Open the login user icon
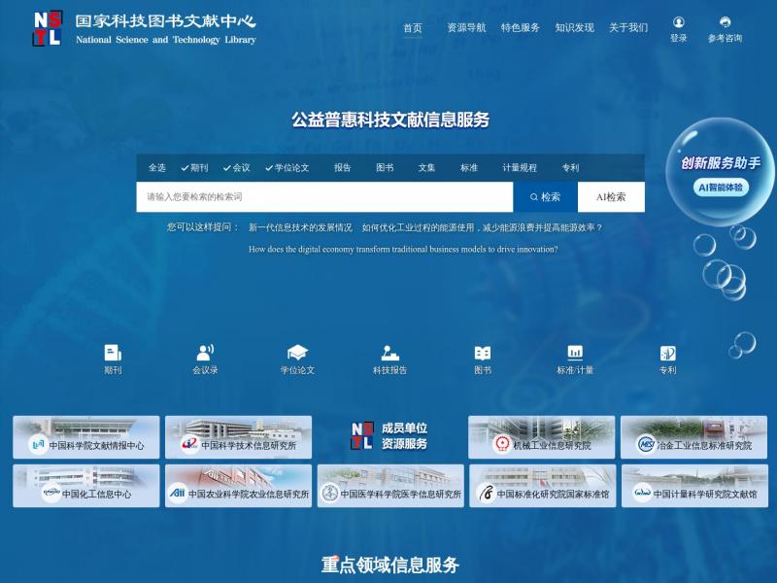This screenshot has width=777, height=583. [678, 21]
